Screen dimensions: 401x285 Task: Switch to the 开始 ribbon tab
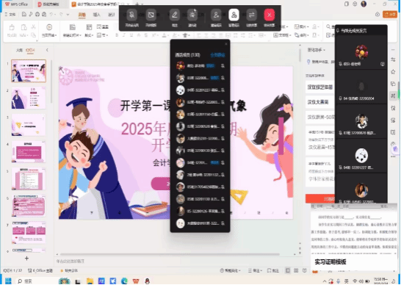pos(82,15)
